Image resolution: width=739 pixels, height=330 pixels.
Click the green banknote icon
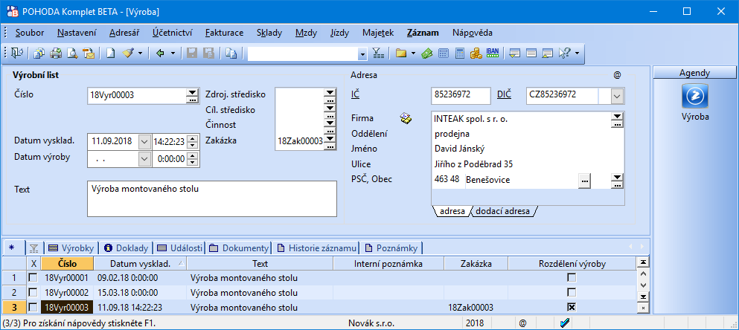point(427,54)
